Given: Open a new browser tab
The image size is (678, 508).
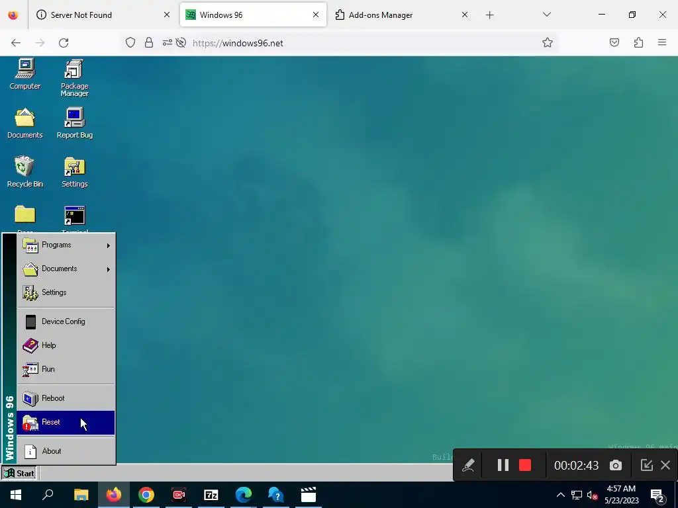Looking at the screenshot, I should [x=489, y=15].
